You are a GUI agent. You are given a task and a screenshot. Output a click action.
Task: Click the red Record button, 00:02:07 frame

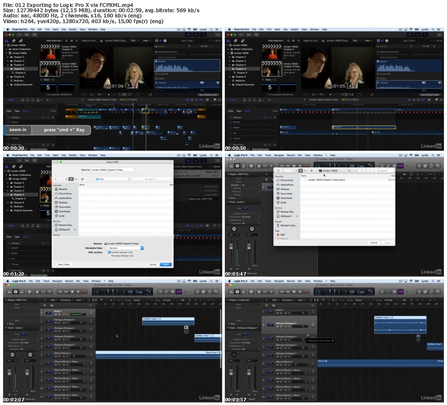(85, 292)
